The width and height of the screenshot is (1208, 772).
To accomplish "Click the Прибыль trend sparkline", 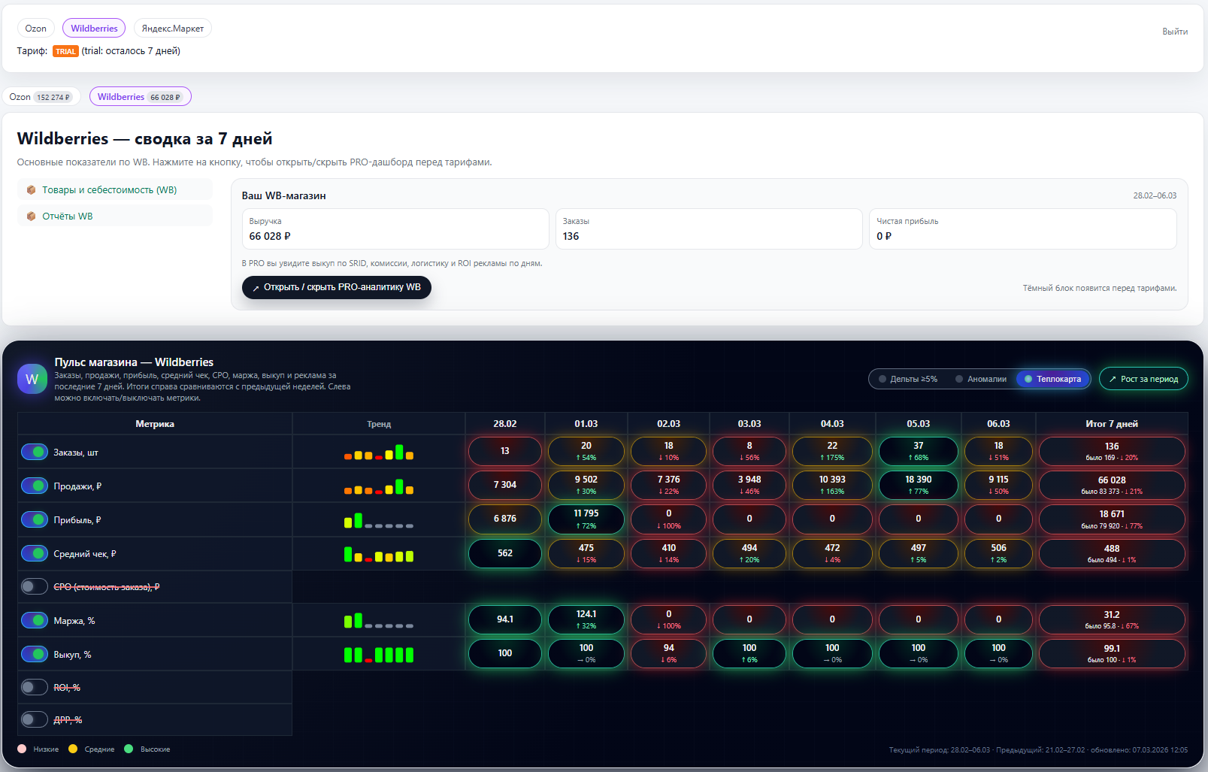I will point(379,519).
